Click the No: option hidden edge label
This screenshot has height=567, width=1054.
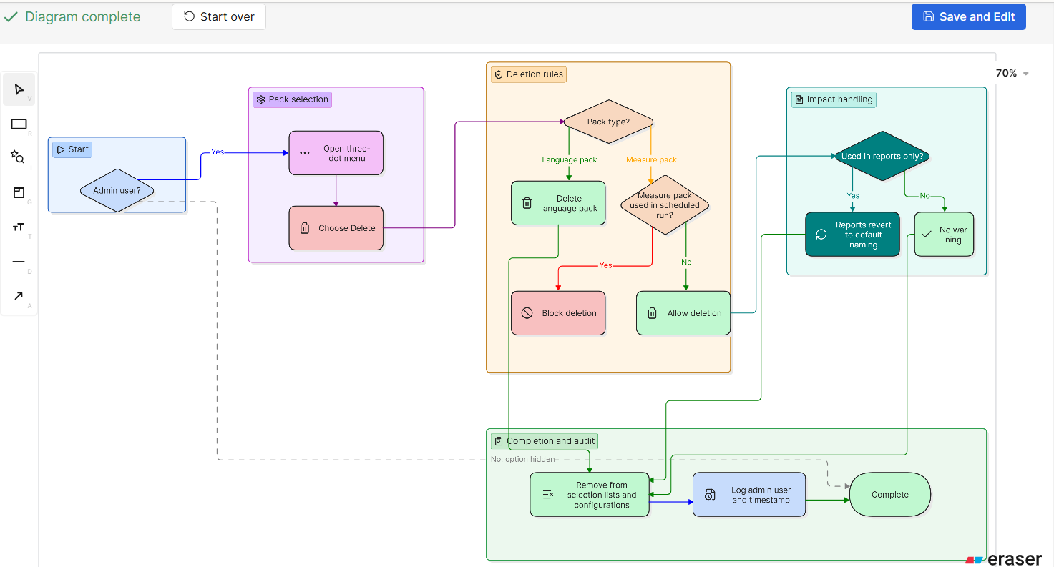tap(522, 459)
